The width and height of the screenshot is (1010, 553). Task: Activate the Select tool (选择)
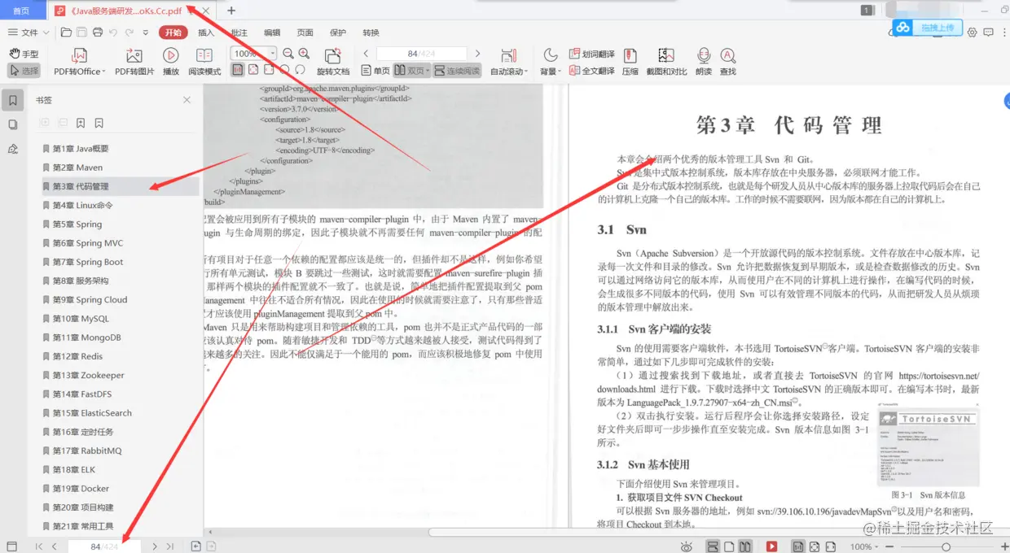24,71
